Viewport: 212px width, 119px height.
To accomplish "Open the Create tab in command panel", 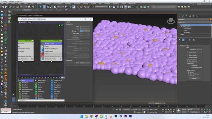I will point(180,16).
